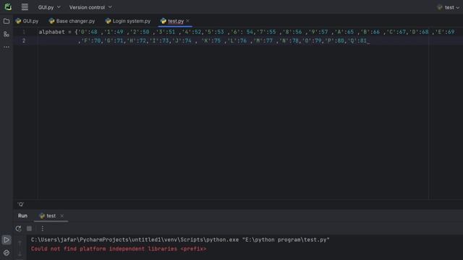Switch to the Base changer.py tab
463x260 pixels.
[72, 21]
